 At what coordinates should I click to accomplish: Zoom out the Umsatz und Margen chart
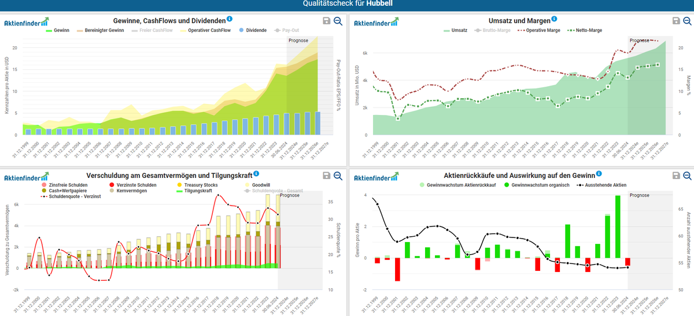point(688,21)
